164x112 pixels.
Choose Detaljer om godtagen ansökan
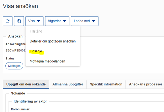click(53, 41)
